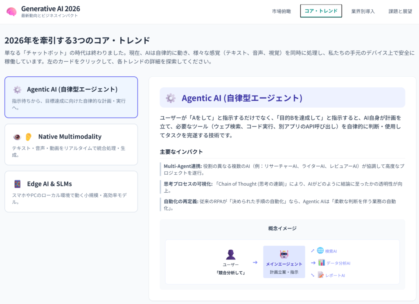Click the bar chart icon for データ分析AI
Screen dimensions: 419x304
click(x=321, y=263)
